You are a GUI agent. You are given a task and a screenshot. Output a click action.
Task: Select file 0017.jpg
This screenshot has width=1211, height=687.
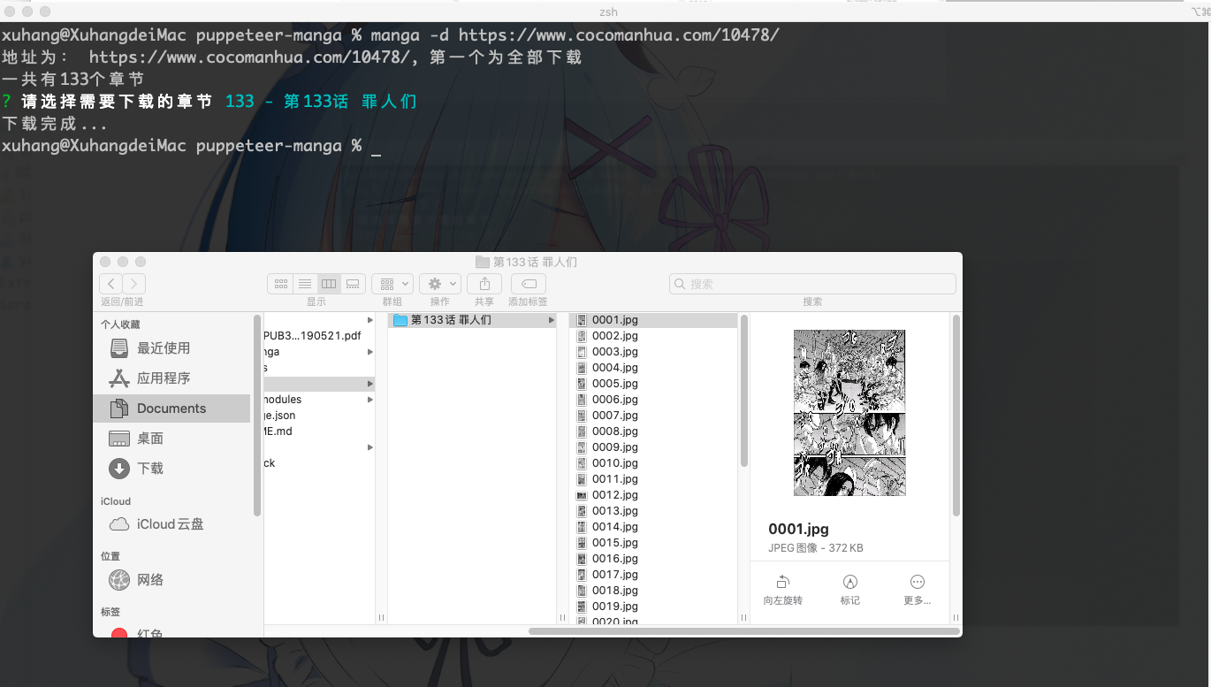(652, 575)
